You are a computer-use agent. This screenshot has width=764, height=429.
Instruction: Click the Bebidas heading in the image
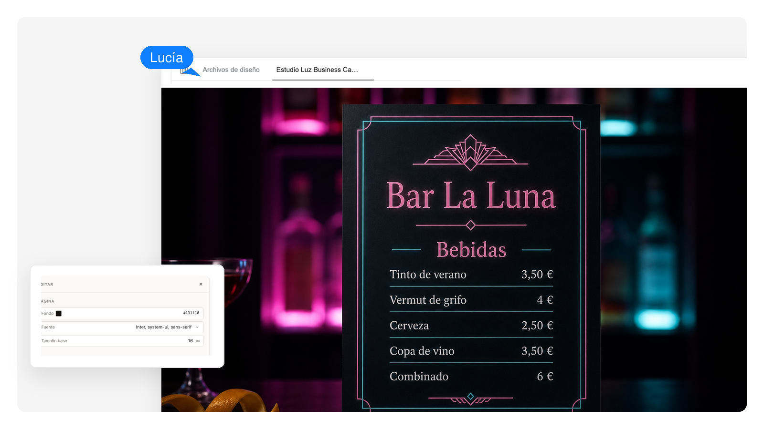click(x=471, y=250)
